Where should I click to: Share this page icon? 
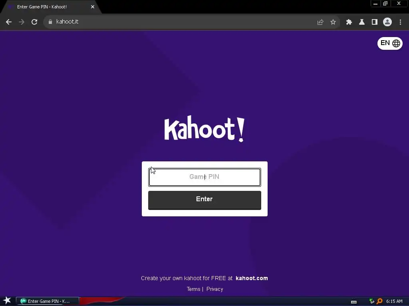click(x=320, y=22)
